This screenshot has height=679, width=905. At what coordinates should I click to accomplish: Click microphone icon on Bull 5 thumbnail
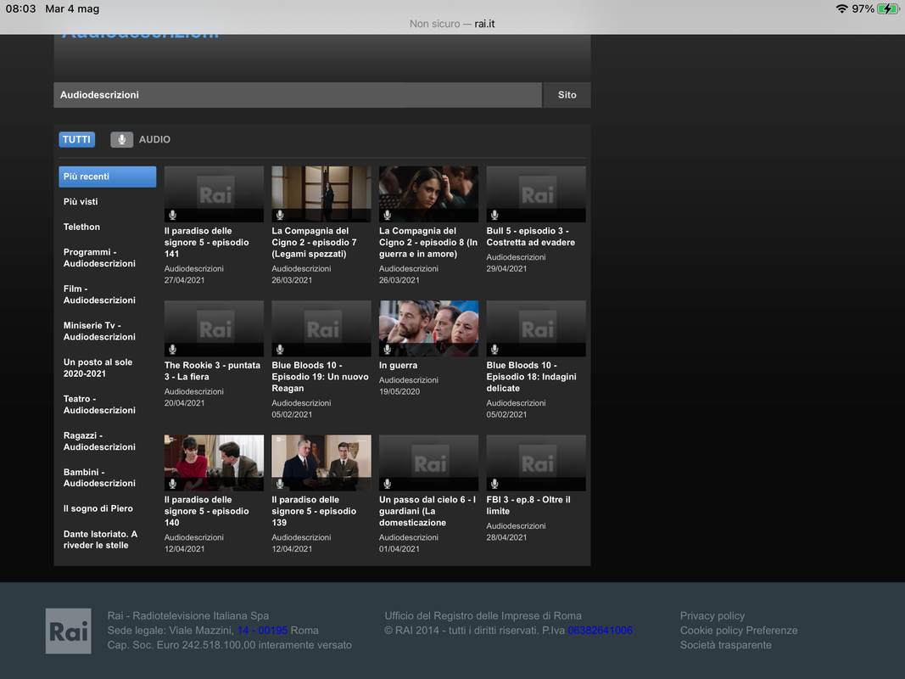pos(494,215)
